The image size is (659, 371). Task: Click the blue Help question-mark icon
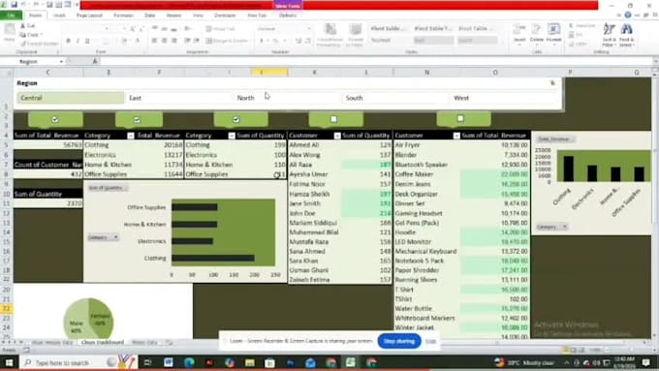627,15
